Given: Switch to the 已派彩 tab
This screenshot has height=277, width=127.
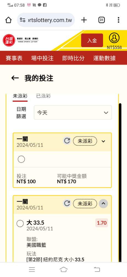Looking at the screenshot, I should pyautogui.click(x=43, y=96).
